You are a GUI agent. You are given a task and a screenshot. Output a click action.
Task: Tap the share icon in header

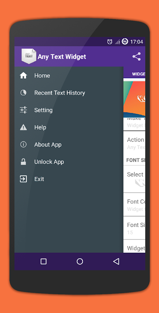coord(136,56)
